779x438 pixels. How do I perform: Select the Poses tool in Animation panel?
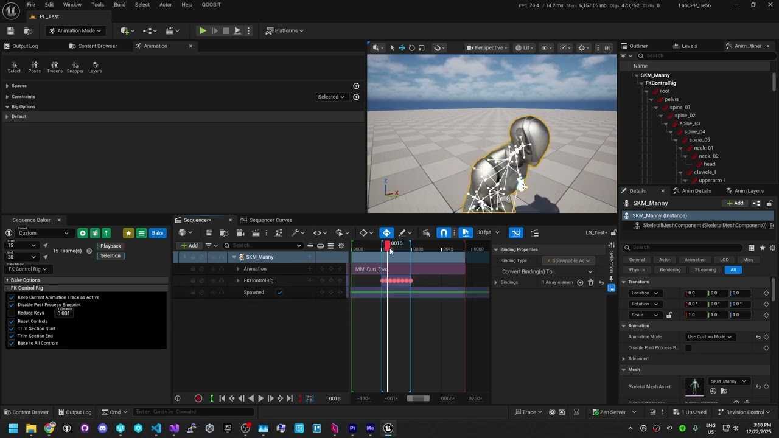tap(34, 67)
